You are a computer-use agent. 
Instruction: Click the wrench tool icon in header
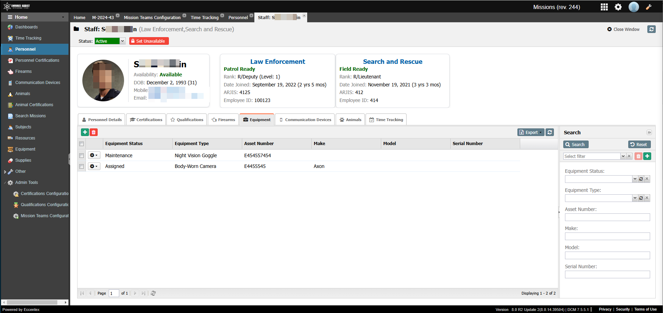tap(648, 7)
